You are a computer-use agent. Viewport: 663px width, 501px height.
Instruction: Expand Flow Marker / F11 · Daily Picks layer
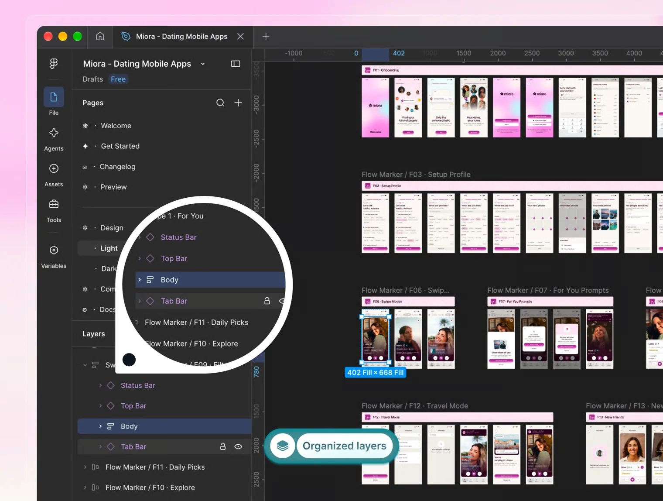[x=85, y=467]
